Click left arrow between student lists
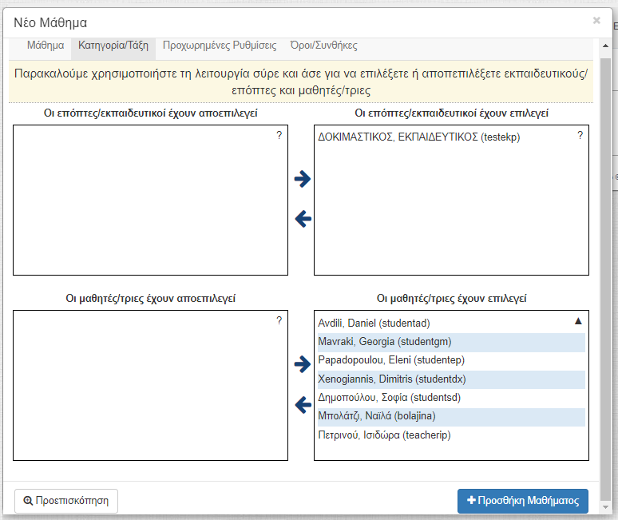 click(303, 405)
